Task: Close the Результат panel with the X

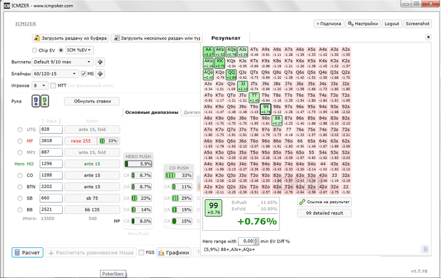Action: [x=428, y=37]
